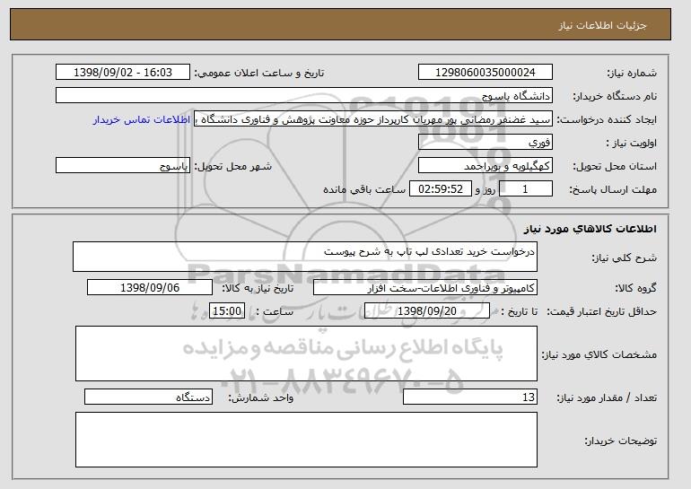Click the label 'حداقل تاریخ اعتبار قیمت'
Image resolution: width=691 pixels, height=489 pixels.
[x=602, y=312]
